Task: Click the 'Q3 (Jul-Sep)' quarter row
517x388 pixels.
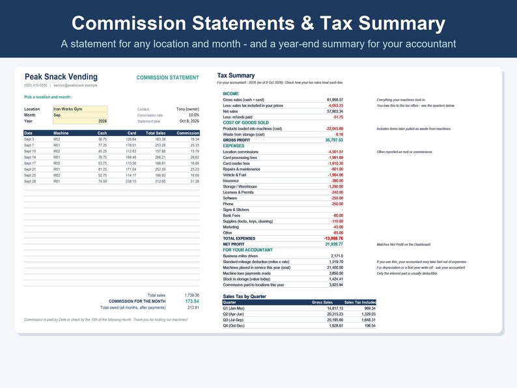Action: coord(300,320)
